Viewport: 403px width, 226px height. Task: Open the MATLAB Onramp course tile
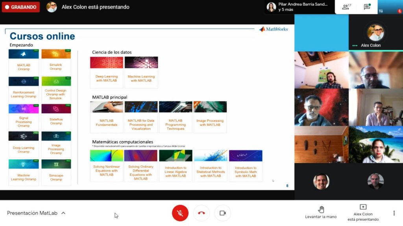24,62
